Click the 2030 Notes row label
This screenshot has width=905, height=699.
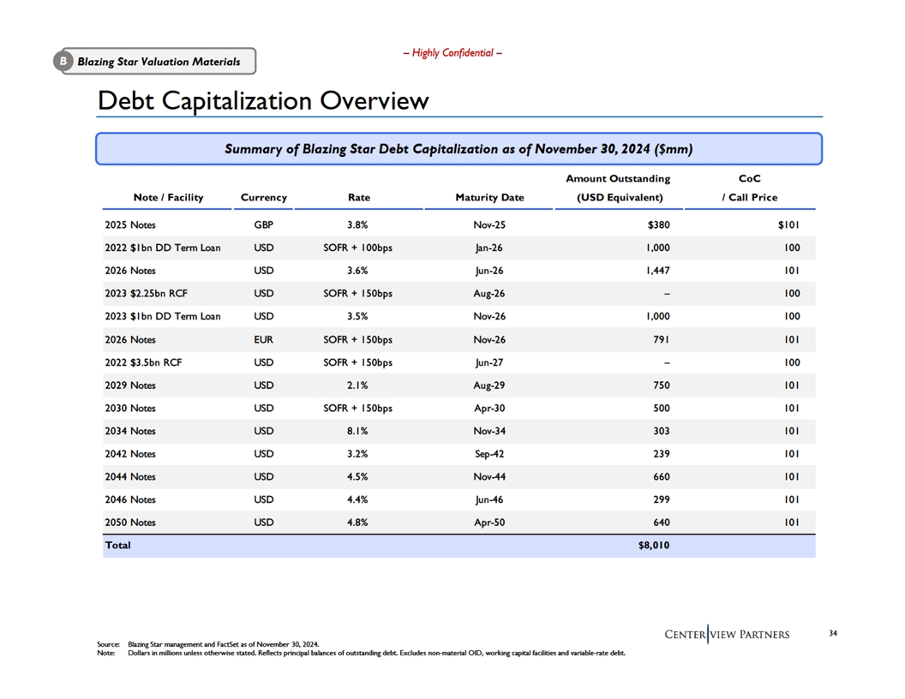click(x=130, y=409)
